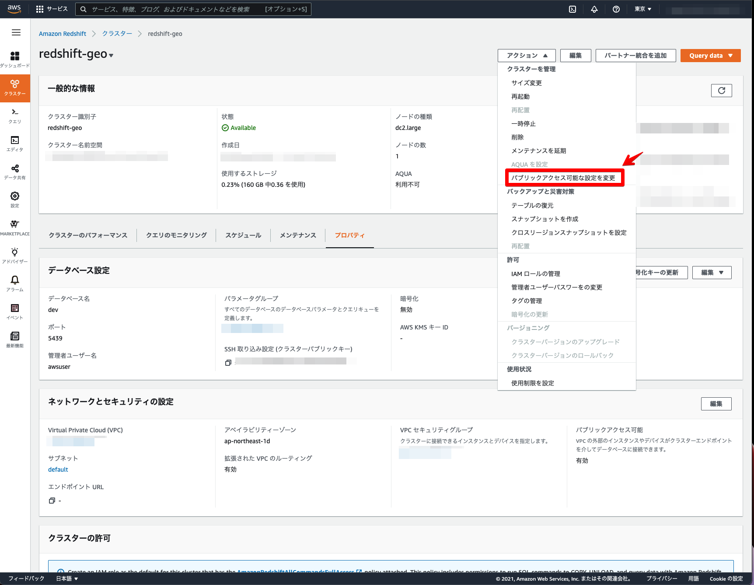Toggle the navigation sidebar with the hamburger icon
This screenshot has width=754, height=585.
[x=16, y=32]
